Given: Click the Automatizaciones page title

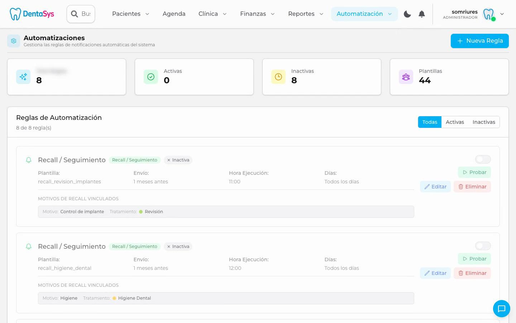Looking at the screenshot, I should coord(54,38).
